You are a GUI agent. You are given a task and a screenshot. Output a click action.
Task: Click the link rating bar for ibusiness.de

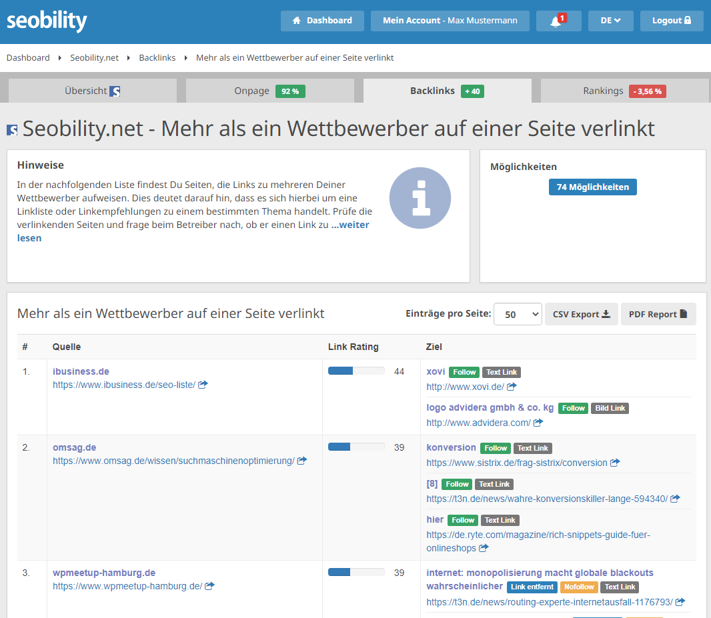click(x=356, y=371)
